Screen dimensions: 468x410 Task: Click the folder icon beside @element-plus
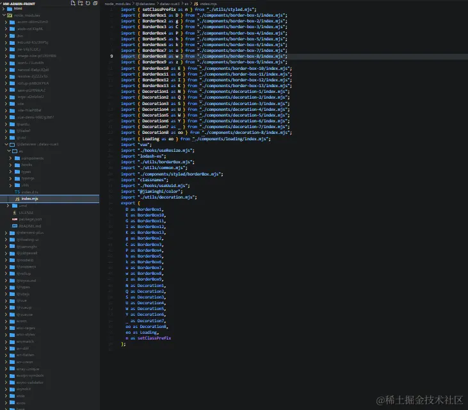pos(12,233)
